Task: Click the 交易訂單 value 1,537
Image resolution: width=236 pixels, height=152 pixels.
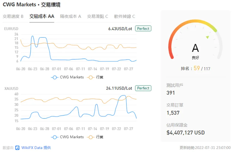Action: (173, 113)
